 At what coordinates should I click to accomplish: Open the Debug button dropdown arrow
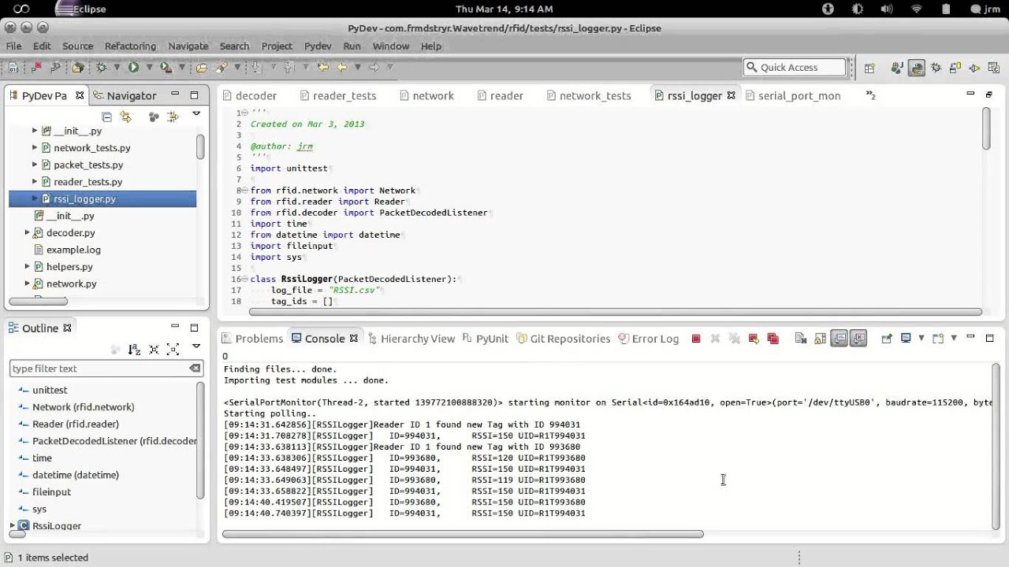[117, 67]
